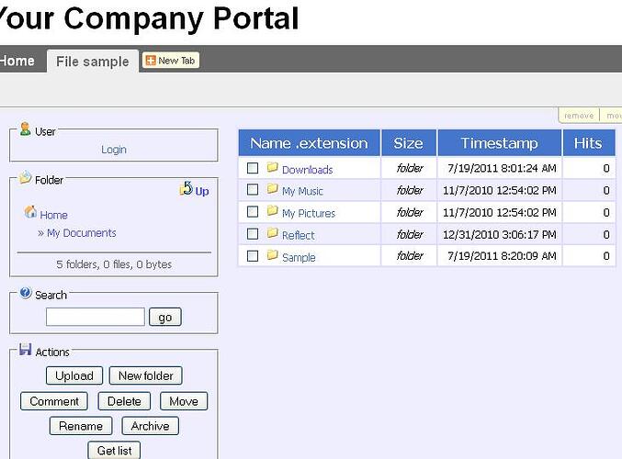Viewport: 622px width, 459px height.
Task: Click the folder size cell in Downloads row
Action: pos(410,168)
